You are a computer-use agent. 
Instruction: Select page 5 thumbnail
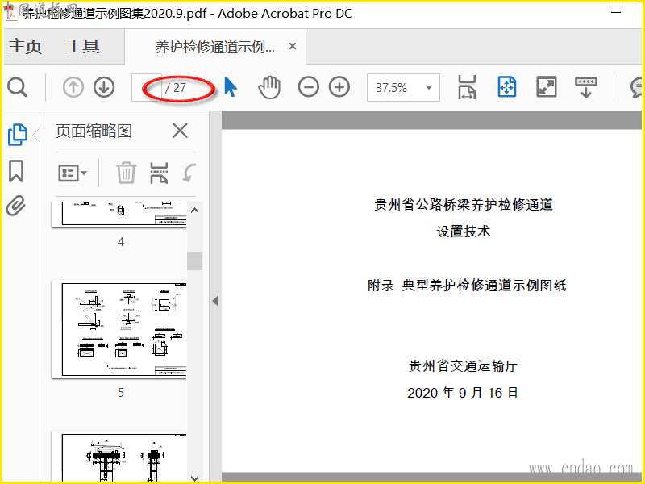[x=119, y=329]
